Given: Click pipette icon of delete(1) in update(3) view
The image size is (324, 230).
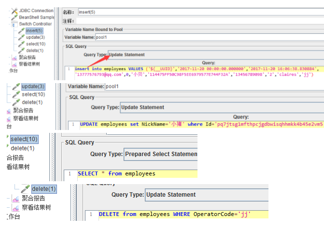Looking at the screenshot, I should (x=16, y=102).
